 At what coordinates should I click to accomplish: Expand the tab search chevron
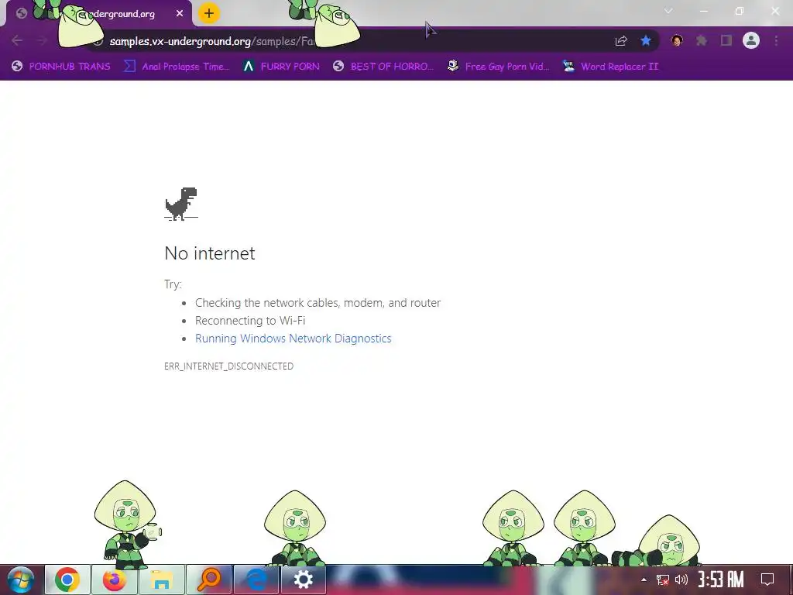pos(668,11)
